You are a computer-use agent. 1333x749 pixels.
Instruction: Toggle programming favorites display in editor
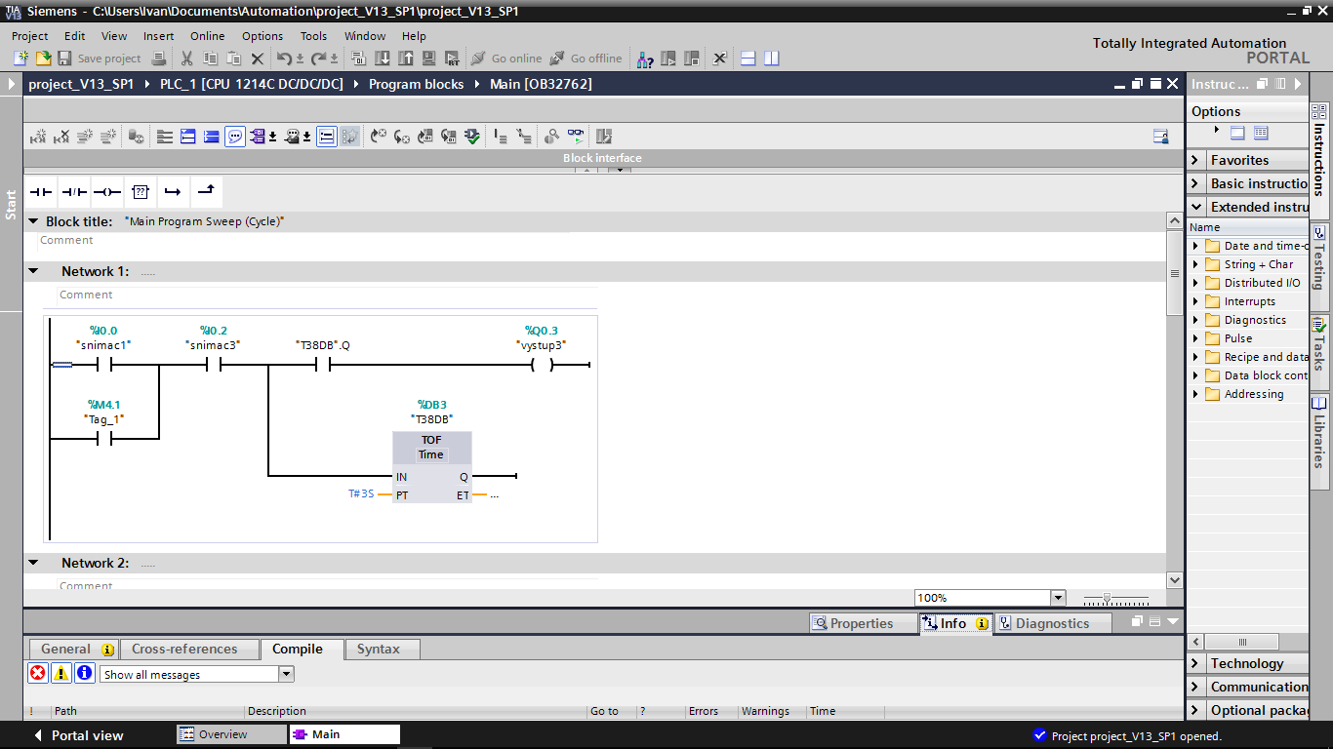tap(326, 137)
